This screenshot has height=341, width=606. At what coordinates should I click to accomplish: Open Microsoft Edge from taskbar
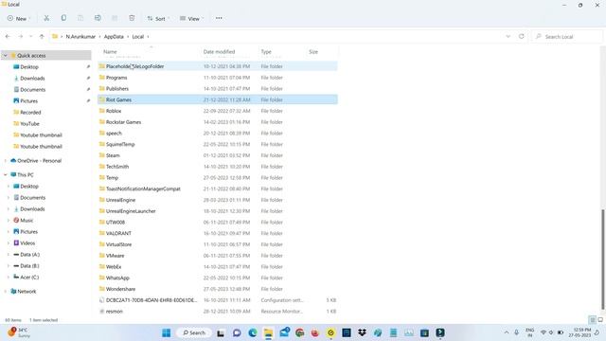point(253,332)
